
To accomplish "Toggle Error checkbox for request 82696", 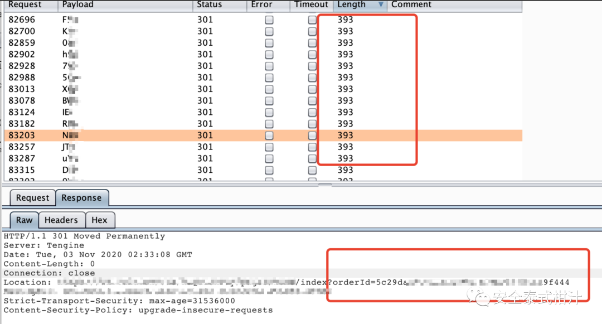I will [269, 20].
